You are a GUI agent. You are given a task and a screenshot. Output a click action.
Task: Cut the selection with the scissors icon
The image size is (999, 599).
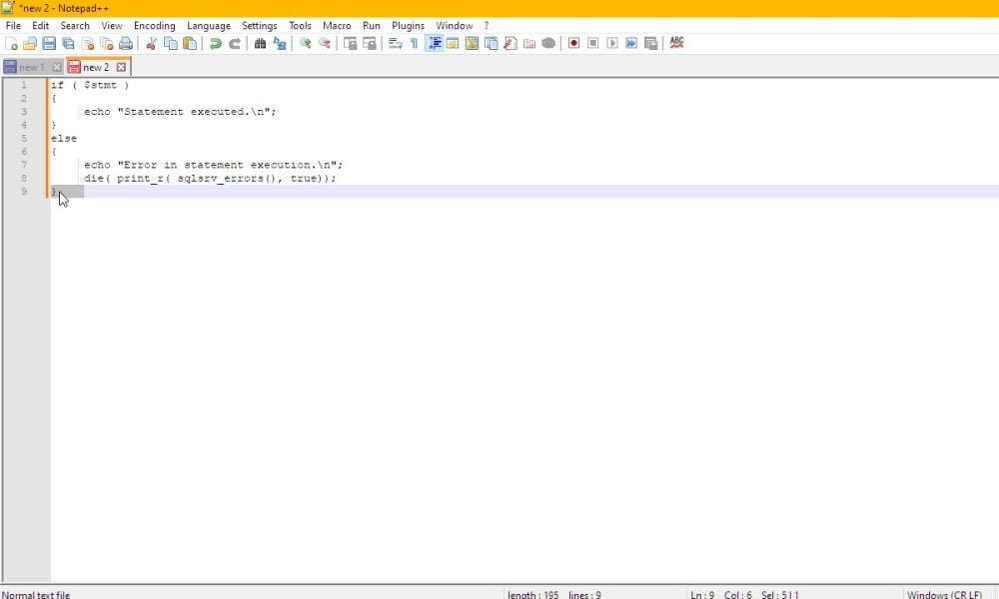point(151,43)
